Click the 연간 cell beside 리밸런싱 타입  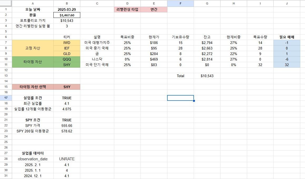tap(154, 9)
